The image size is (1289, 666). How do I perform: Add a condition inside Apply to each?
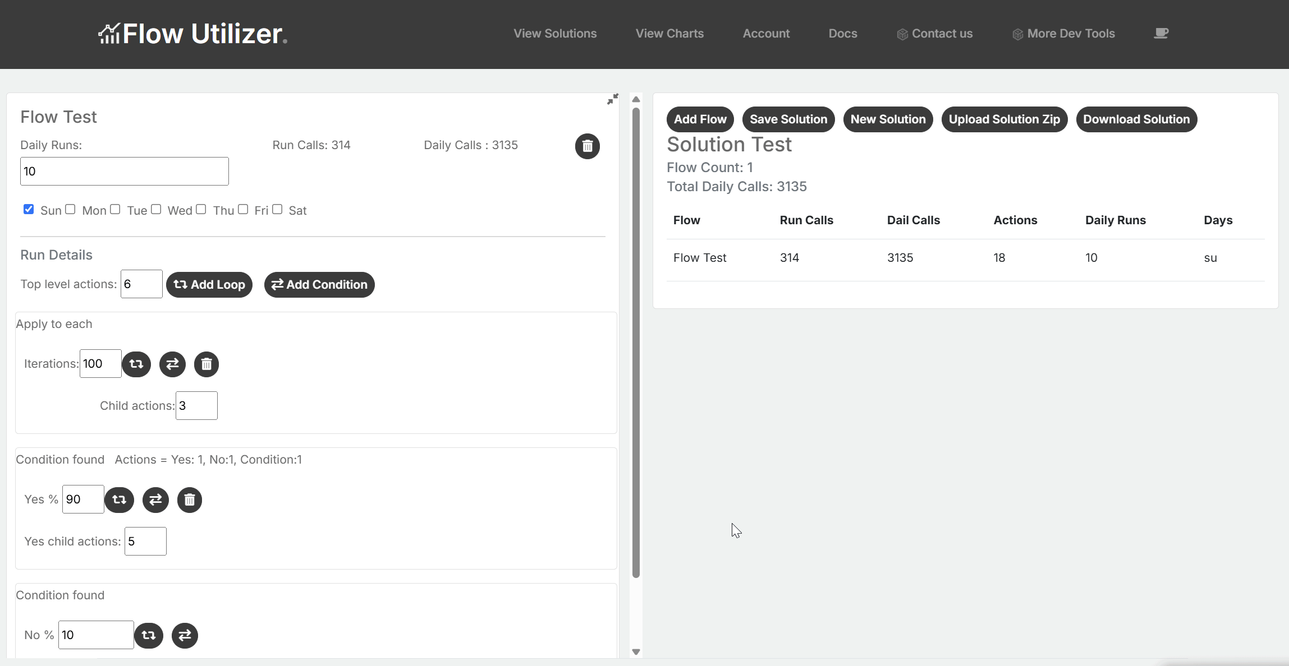click(x=172, y=364)
